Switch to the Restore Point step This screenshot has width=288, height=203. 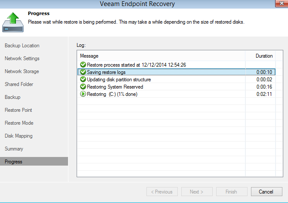[x=19, y=110]
